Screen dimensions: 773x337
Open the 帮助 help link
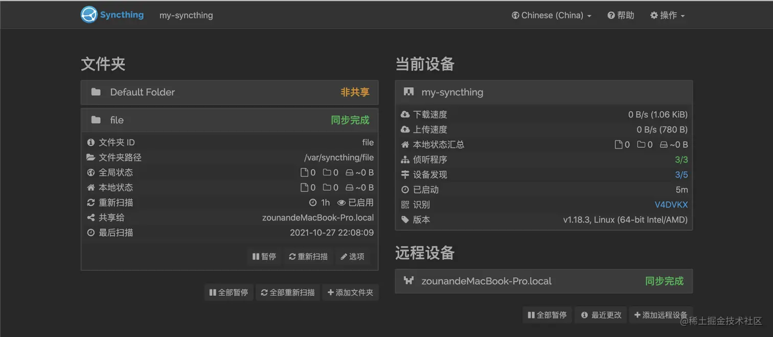pos(621,15)
